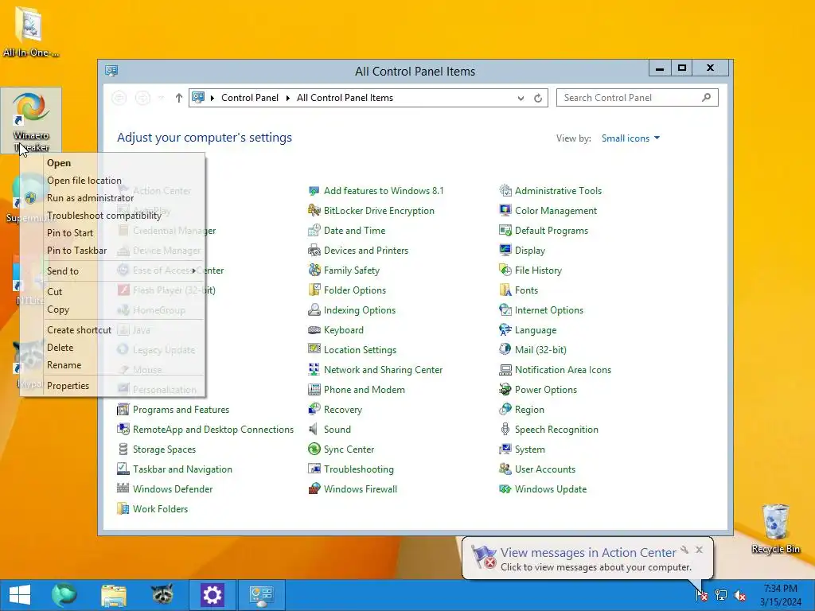
Task: Choose Create shortcut in context menu
Action: click(x=123, y=330)
